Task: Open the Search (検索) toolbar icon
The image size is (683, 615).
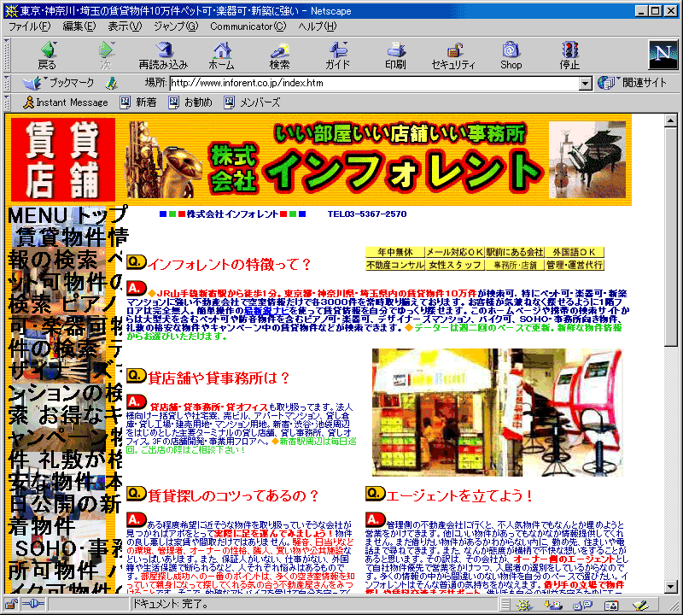Action: (279, 56)
